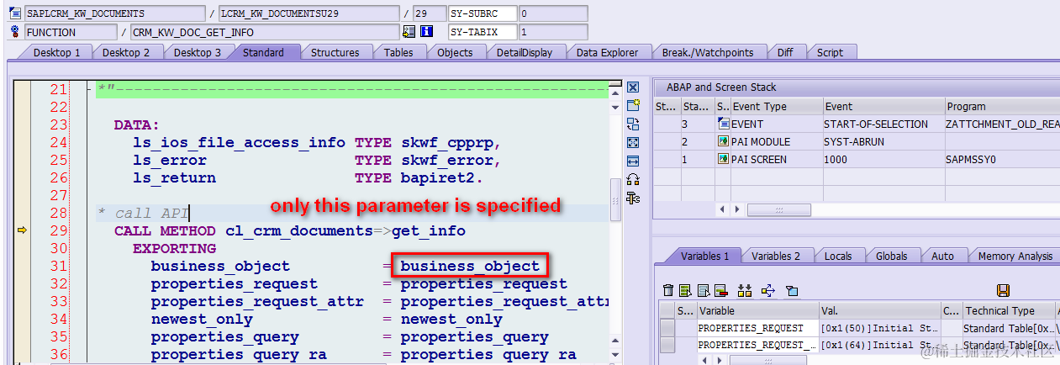The image size is (1060, 365).
Task: Open the Break./Watchpoints tab
Action: 708,52
